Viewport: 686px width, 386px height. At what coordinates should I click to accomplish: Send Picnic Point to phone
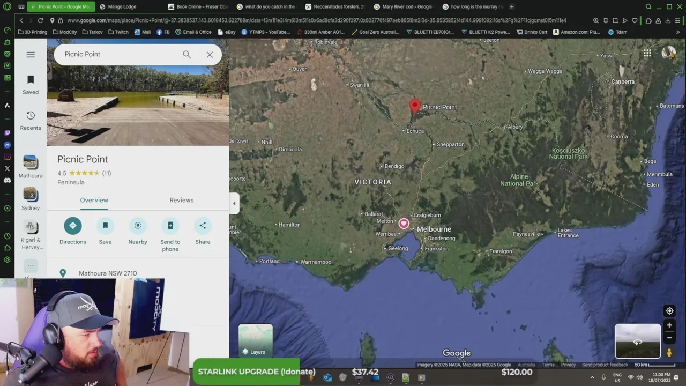pyautogui.click(x=170, y=234)
